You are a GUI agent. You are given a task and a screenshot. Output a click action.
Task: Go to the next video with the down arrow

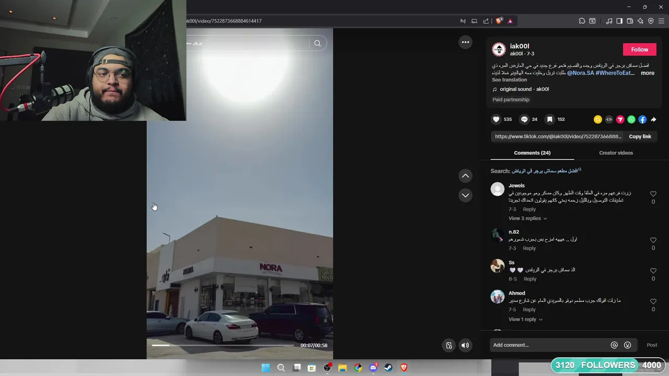[x=465, y=195]
